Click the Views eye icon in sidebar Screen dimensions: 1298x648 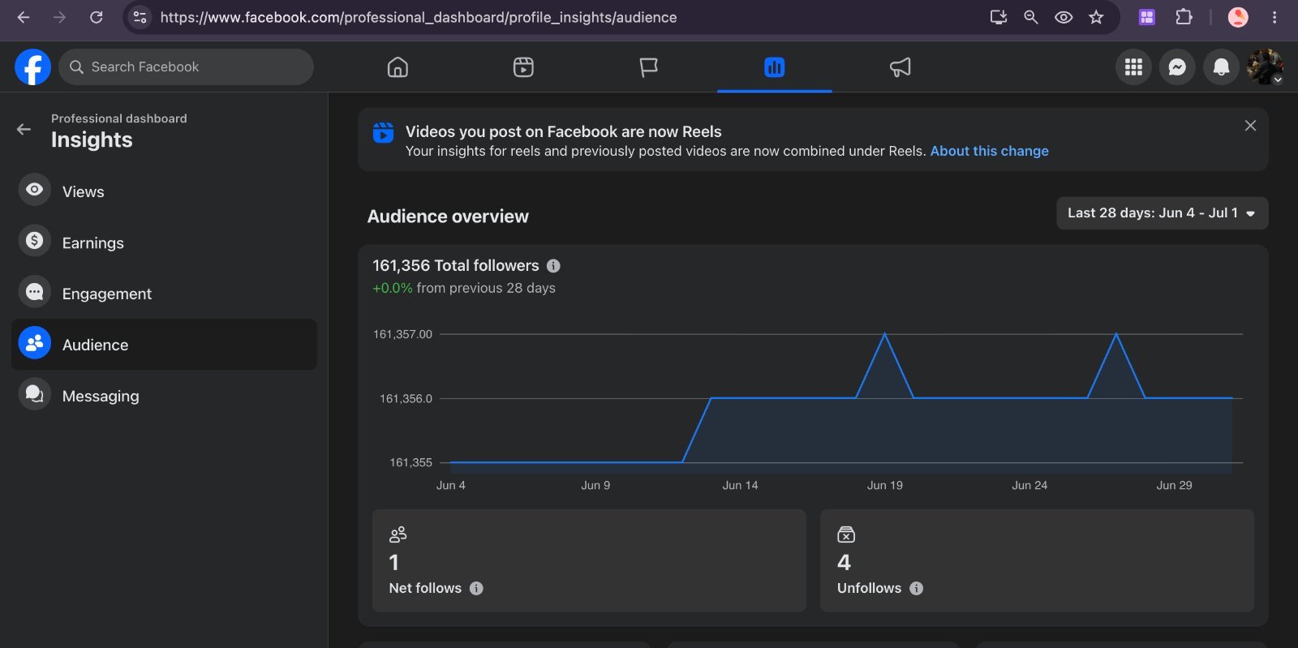click(34, 190)
